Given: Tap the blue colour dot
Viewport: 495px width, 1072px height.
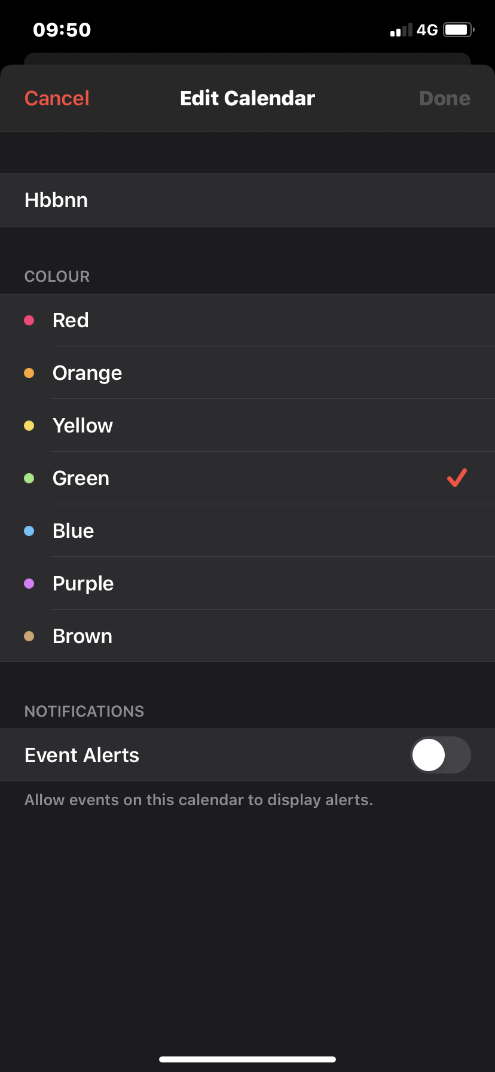Looking at the screenshot, I should (29, 531).
